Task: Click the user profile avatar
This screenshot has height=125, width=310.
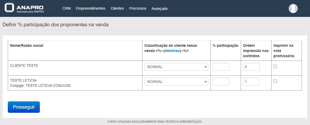Action: 293,8
